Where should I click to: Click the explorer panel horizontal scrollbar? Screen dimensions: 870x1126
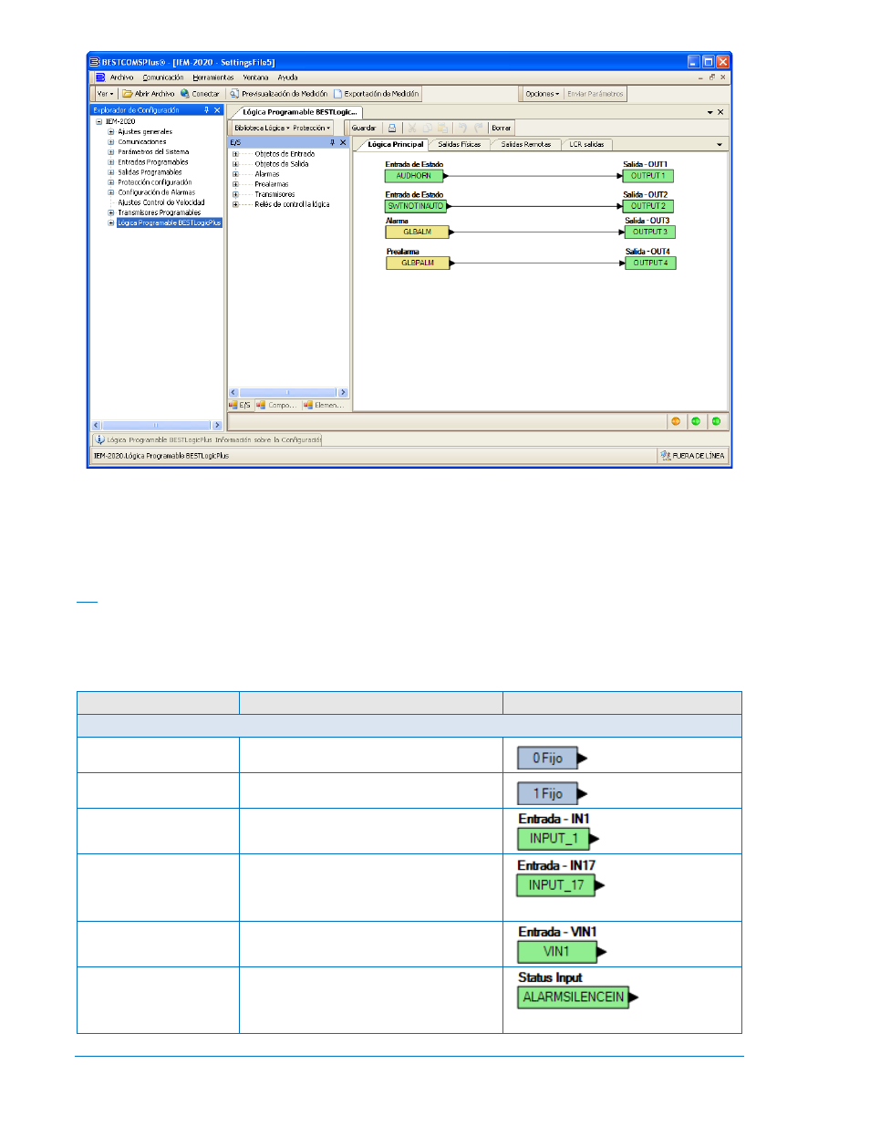(156, 426)
